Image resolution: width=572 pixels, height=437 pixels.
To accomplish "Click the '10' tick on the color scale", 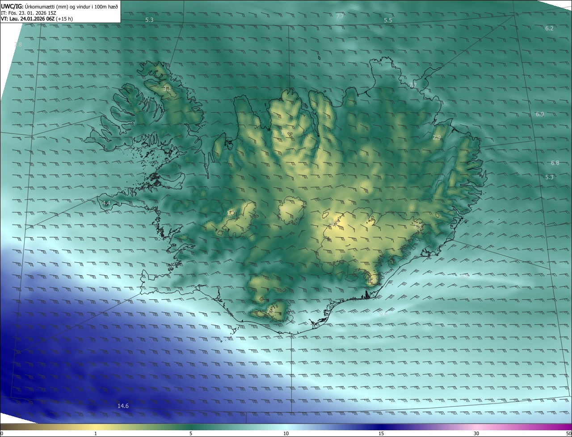I will 286,433.
